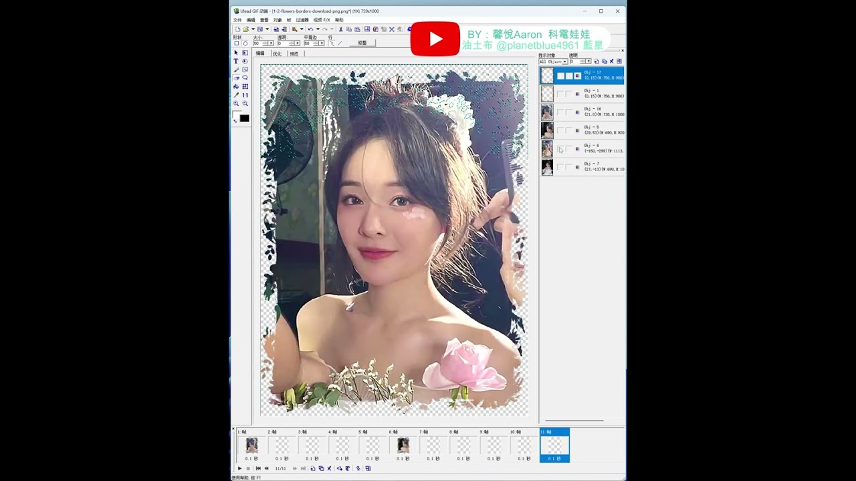This screenshot has height=481, width=856.
Task: Click the size input field
Action: (258, 43)
